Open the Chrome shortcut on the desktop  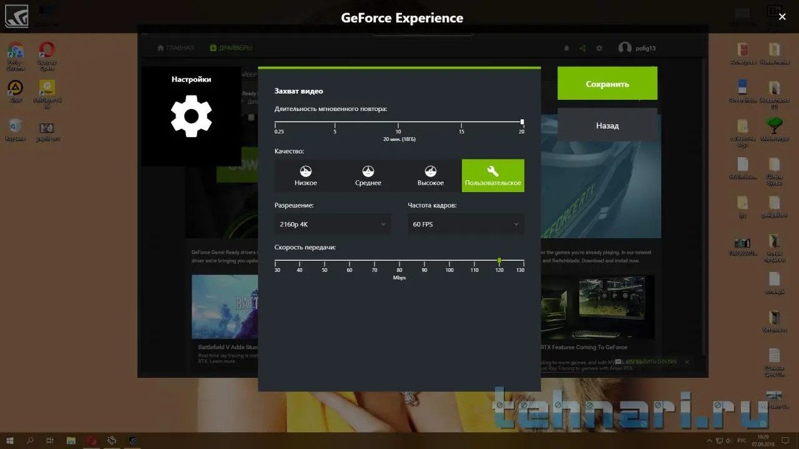point(15,54)
